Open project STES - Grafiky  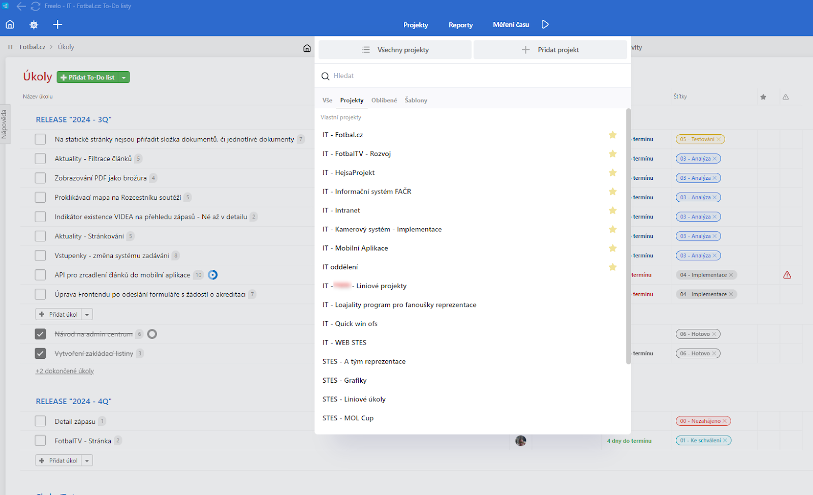pyautogui.click(x=345, y=381)
